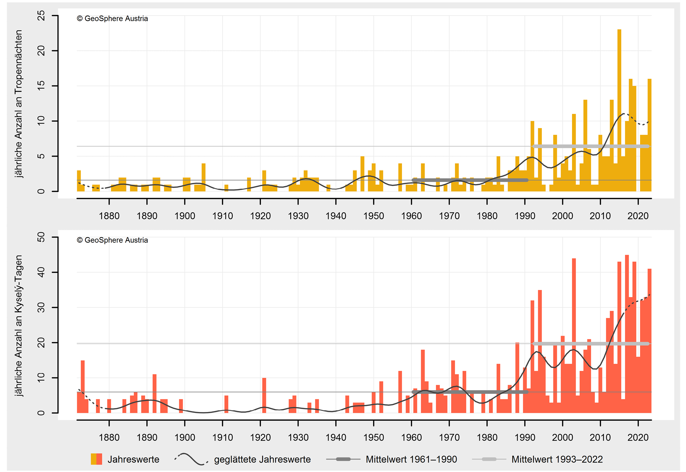The width and height of the screenshot is (686, 472).
Task: Click the bottom chart y-axis title Kyselý-Tagen
Action: click(18, 325)
